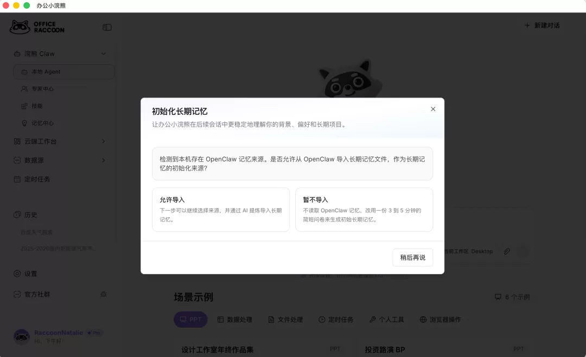This screenshot has height=357, width=586.
Task: Select the PPT scenario tab
Action: coord(190,319)
